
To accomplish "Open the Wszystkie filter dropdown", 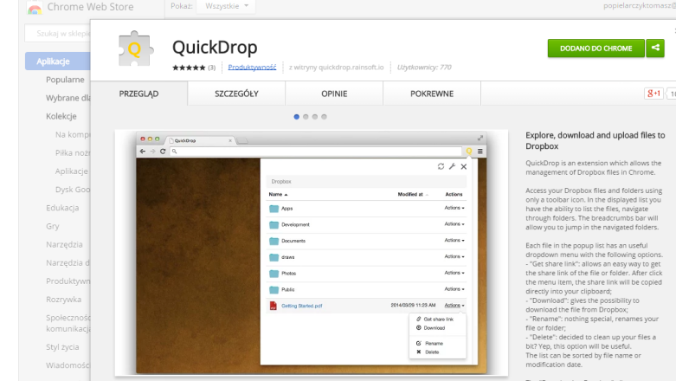I will 226,6.
